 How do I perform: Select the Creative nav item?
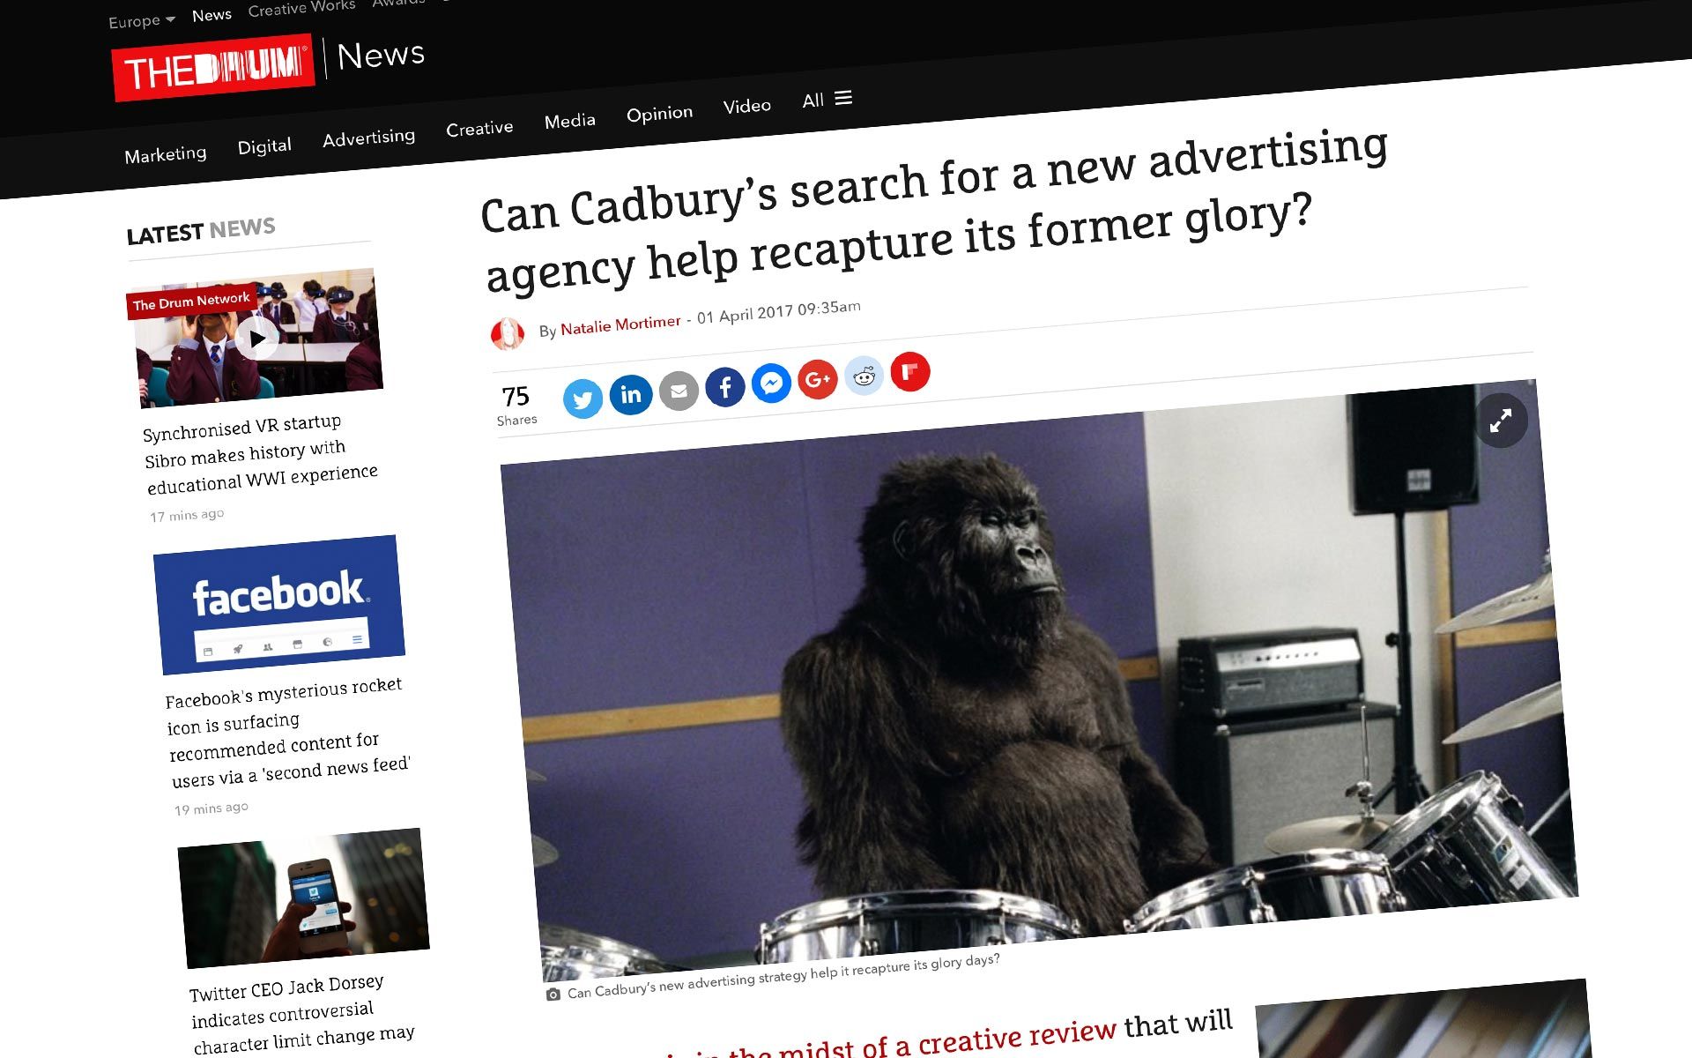[x=479, y=129]
